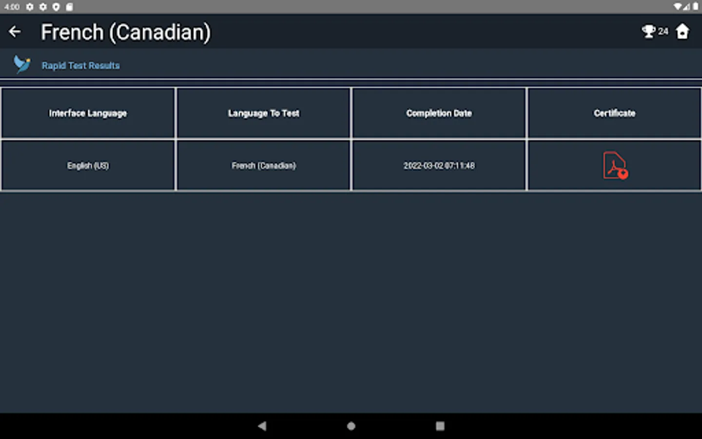
Task: Tap the points count 24
Action: click(x=663, y=31)
